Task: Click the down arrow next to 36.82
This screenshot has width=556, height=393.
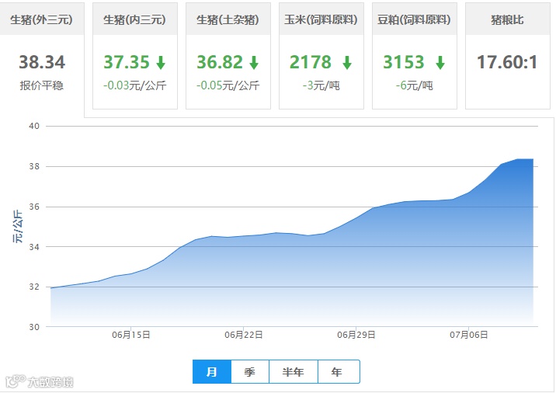Action: click(x=254, y=62)
